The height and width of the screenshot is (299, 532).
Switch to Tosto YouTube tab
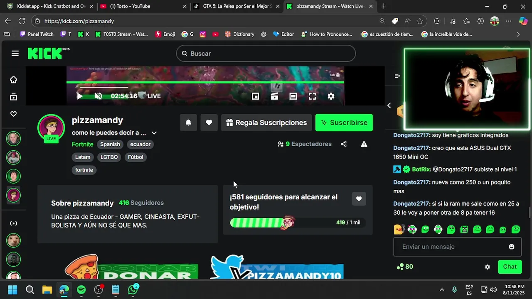tap(143, 6)
